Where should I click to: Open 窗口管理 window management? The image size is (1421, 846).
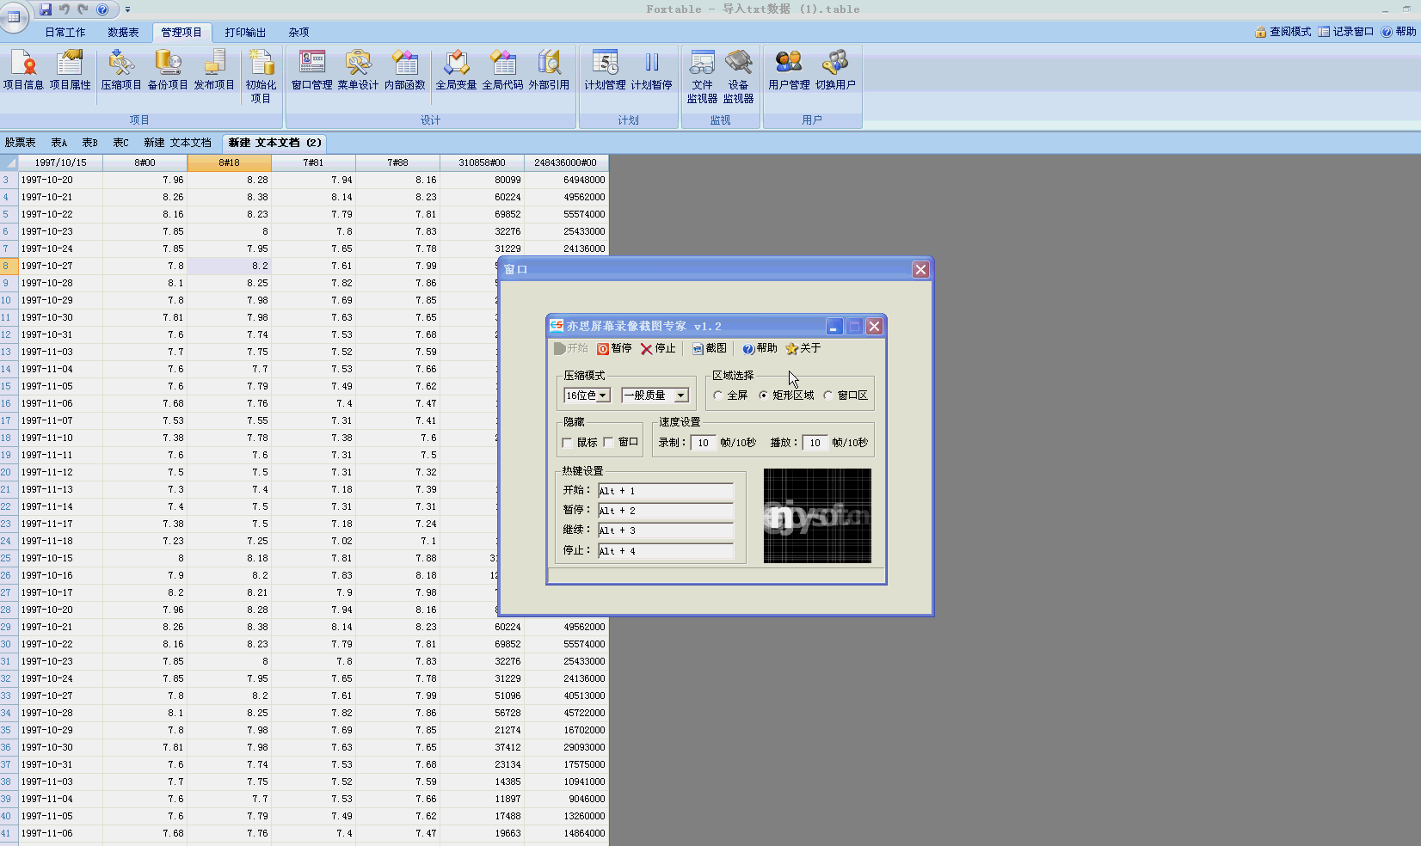(x=311, y=70)
